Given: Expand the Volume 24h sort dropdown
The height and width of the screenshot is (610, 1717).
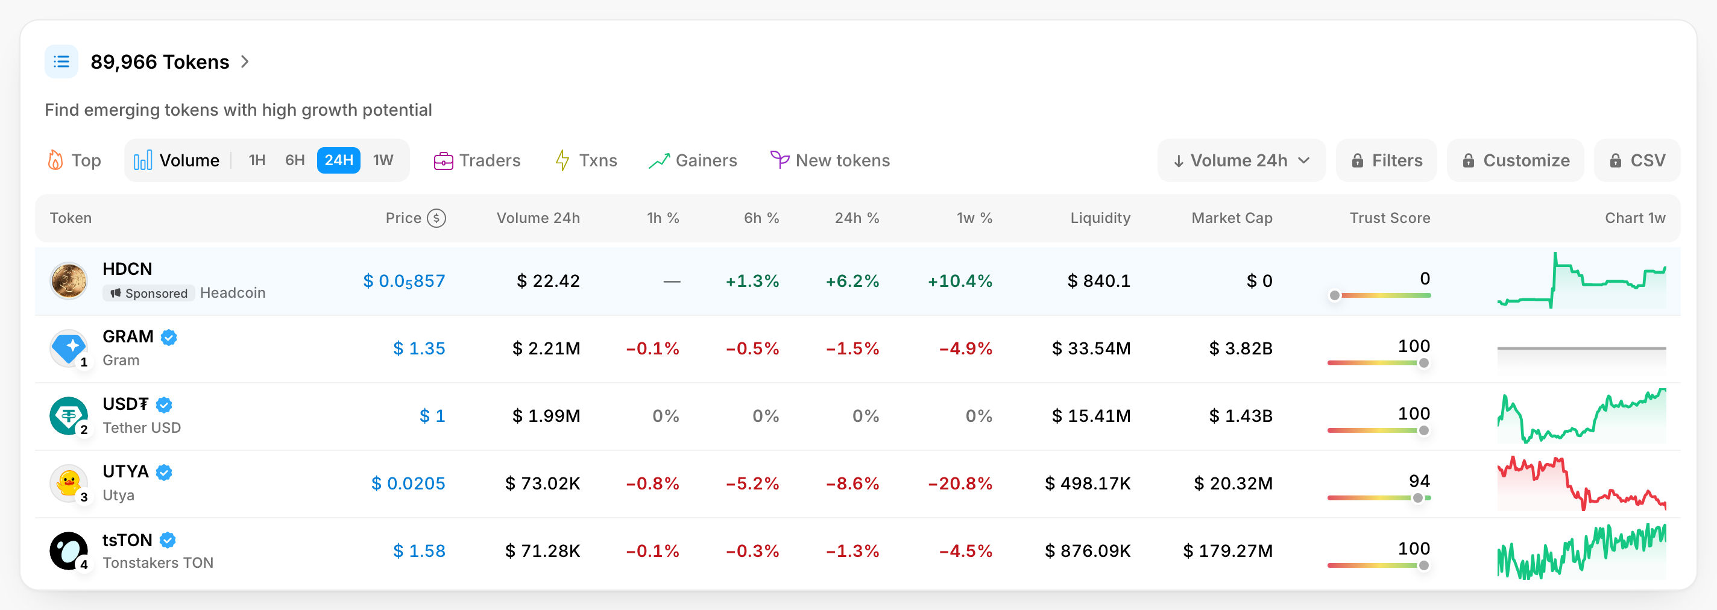Looking at the screenshot, I should (1241, 161).
